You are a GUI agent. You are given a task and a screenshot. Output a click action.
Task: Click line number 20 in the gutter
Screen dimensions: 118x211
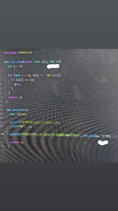pyautogui.click(x=2, y=134)
